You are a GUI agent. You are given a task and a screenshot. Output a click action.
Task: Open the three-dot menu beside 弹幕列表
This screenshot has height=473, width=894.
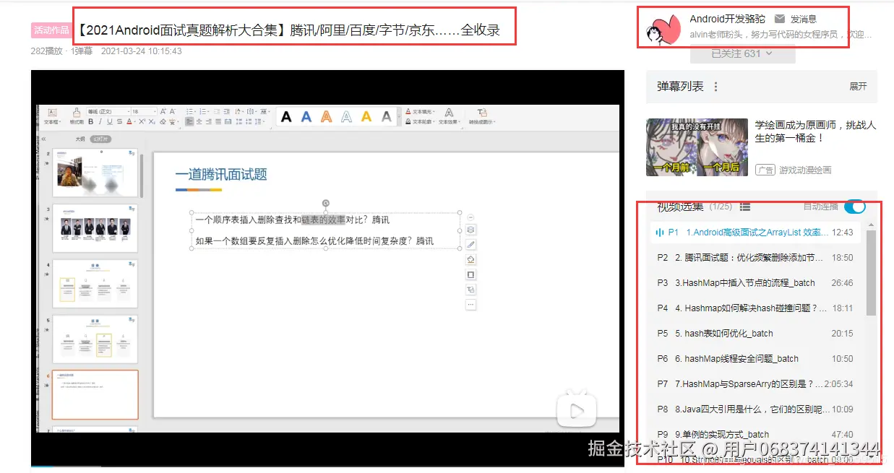pyautogui.click(x=715, y=87)
